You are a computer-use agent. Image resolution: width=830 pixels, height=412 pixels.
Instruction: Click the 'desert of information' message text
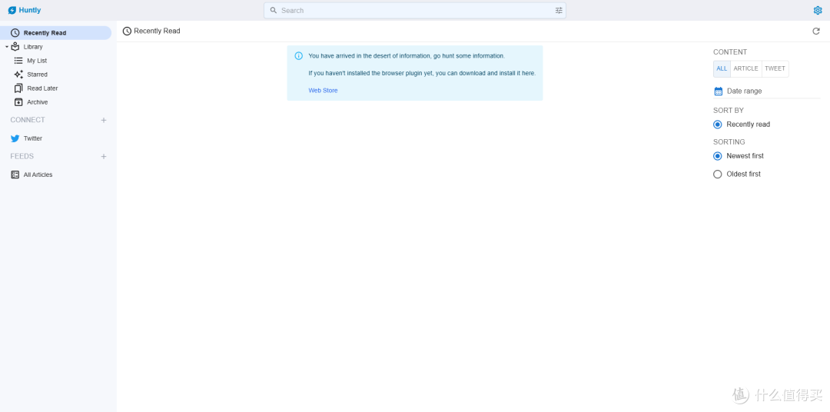click(x=407, y=55)
